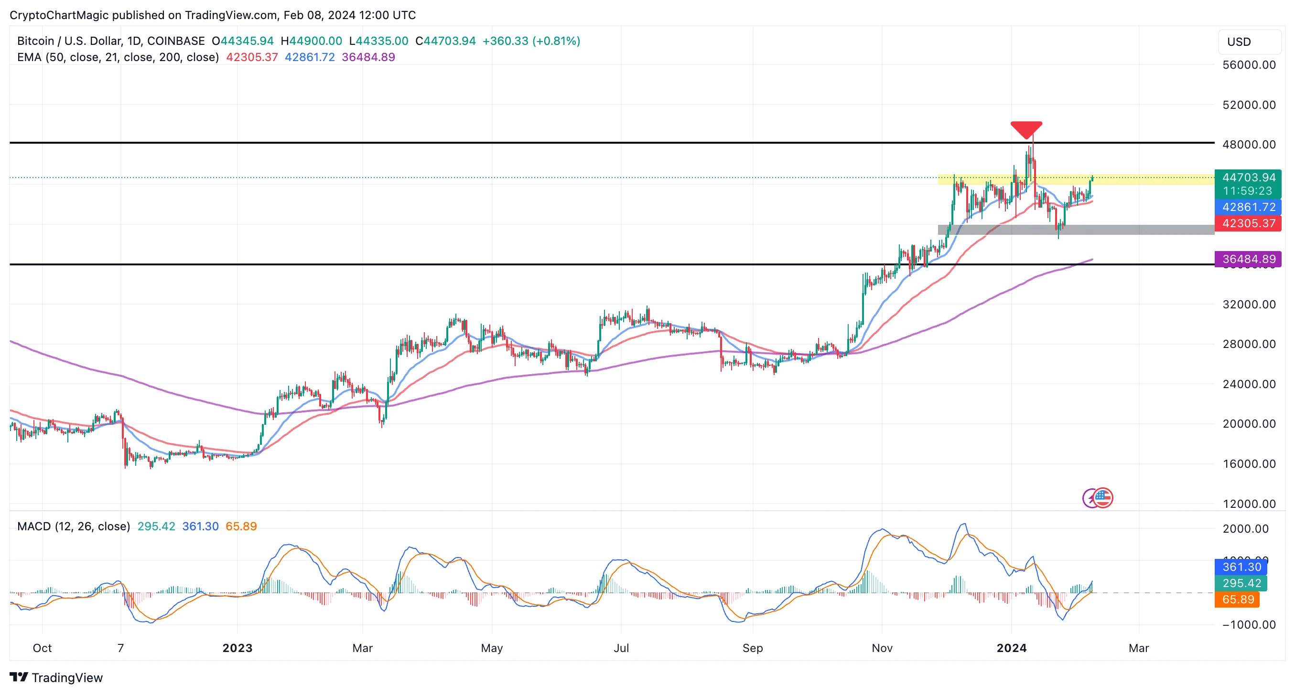The height and width of the screenshot is (694, 1295).
Task: Click the orange MACD signal tag 65.89
Action: (1237, 599)
